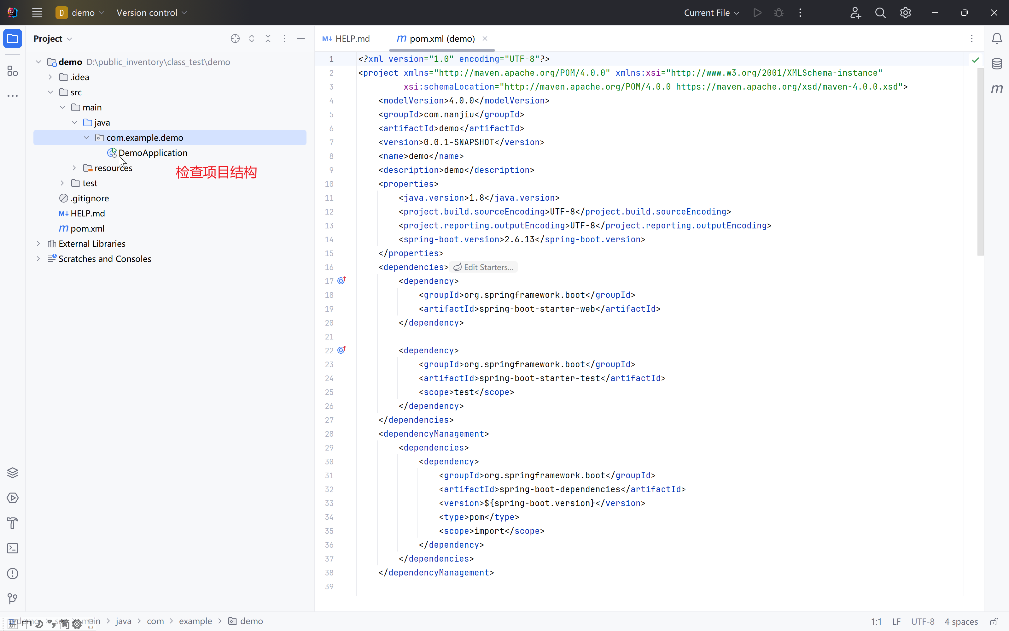Open the Terminal tool window

tap(13, 548)
